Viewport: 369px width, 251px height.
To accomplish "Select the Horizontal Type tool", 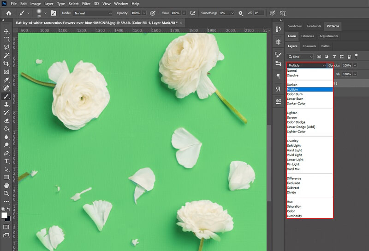I will click(6, 161).
